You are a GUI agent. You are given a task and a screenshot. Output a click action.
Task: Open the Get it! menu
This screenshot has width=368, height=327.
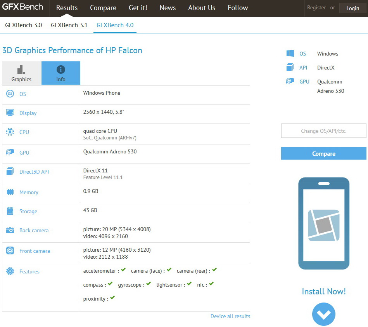[138, 8]
